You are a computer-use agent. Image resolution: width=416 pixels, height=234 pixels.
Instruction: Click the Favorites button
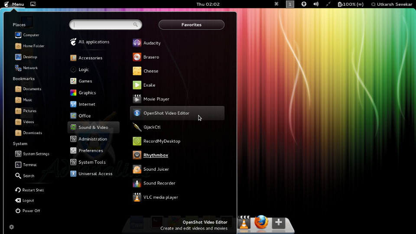[191, 25]
